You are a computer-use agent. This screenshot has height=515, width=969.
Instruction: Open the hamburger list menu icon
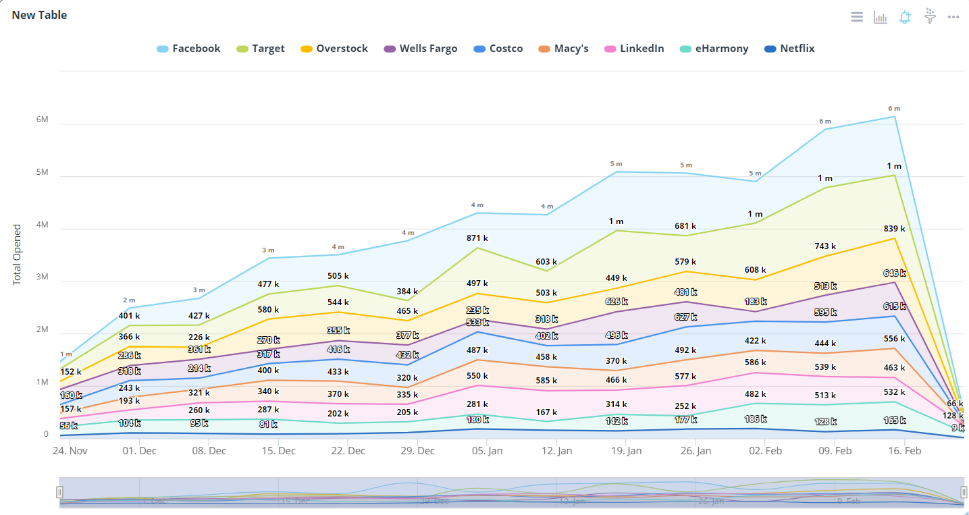click(x=857, y=17)
